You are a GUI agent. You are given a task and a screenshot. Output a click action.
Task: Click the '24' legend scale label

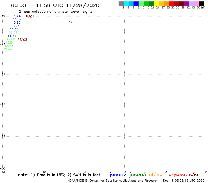(158, 7)
